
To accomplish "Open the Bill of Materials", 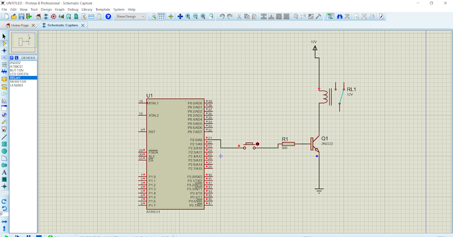I will 83,16.
